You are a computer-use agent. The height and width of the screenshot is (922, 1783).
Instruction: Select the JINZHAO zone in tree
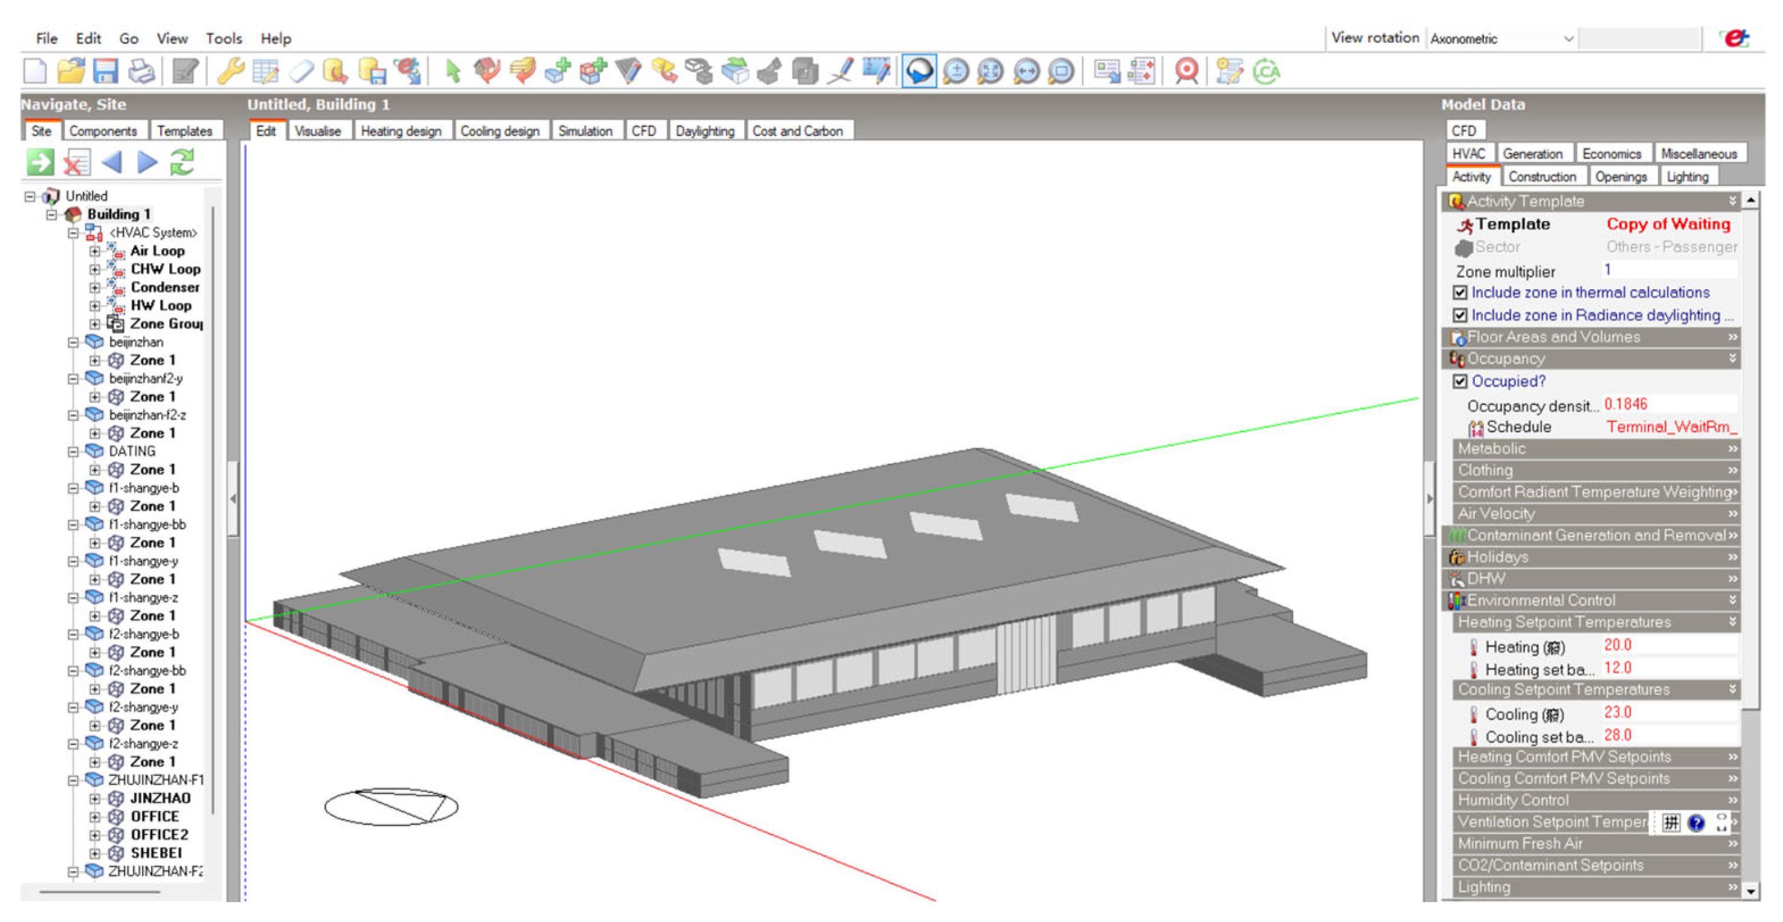[x=160, y=798]
